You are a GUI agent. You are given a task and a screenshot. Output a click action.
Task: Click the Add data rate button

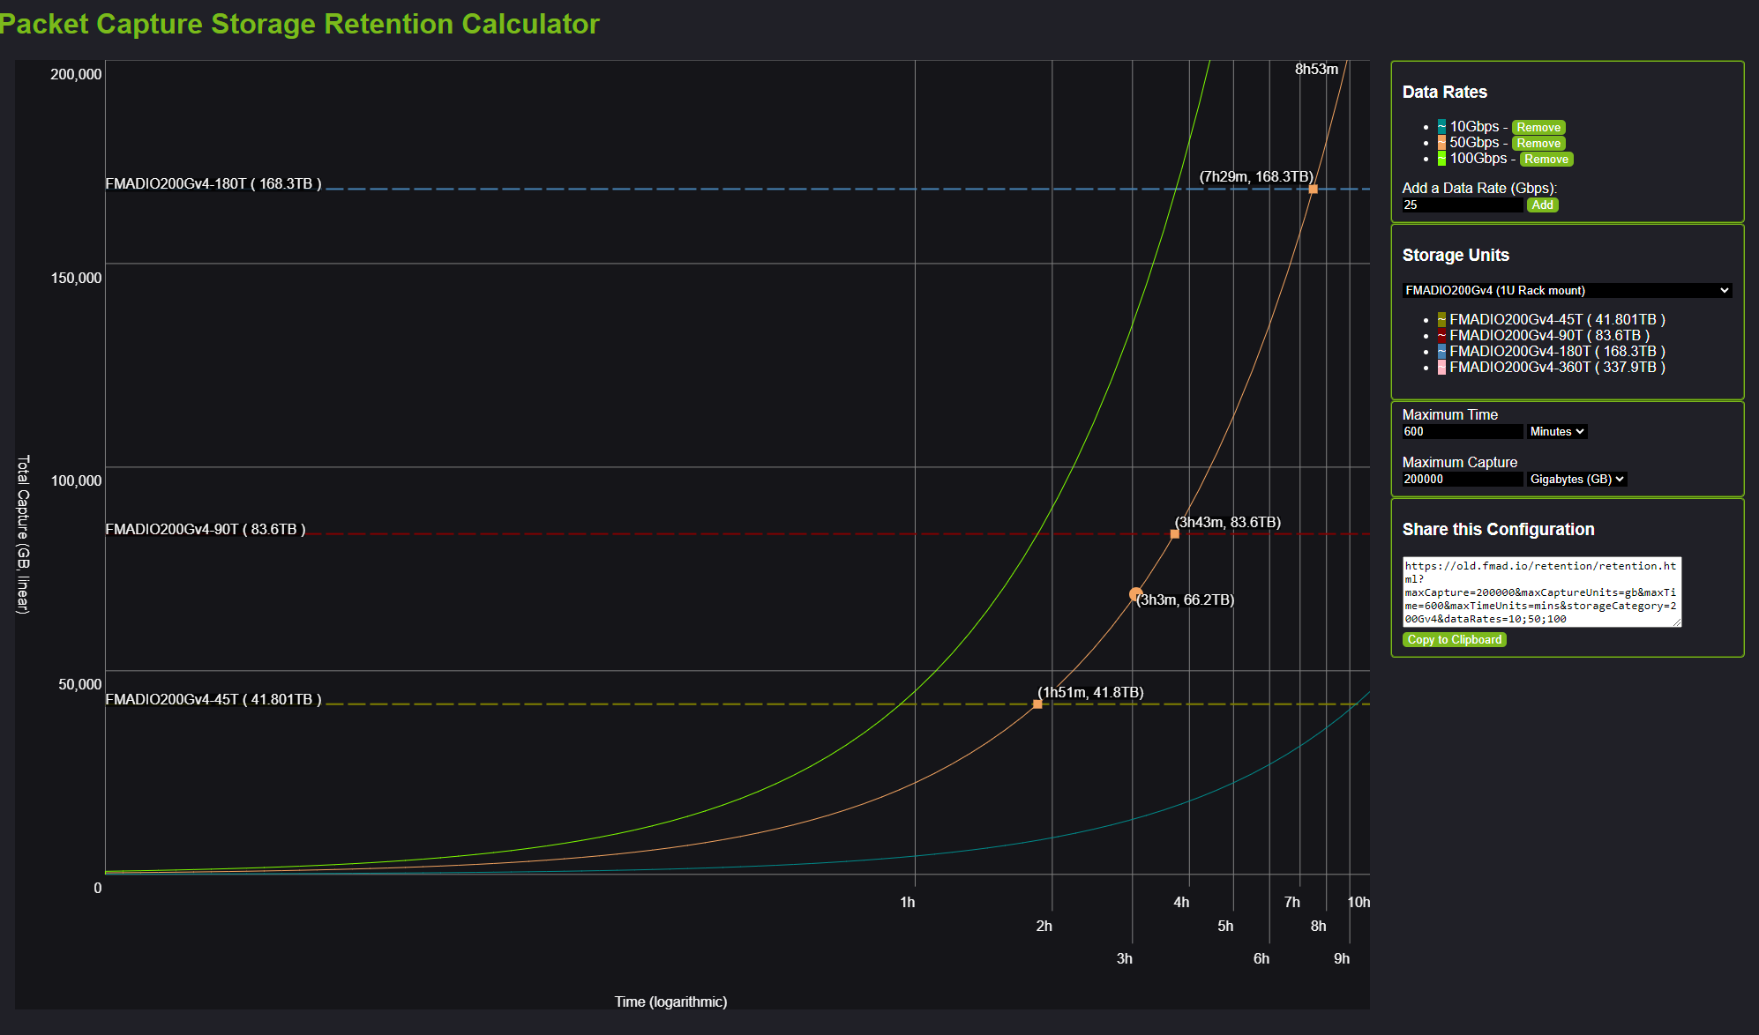(1542, 205)
